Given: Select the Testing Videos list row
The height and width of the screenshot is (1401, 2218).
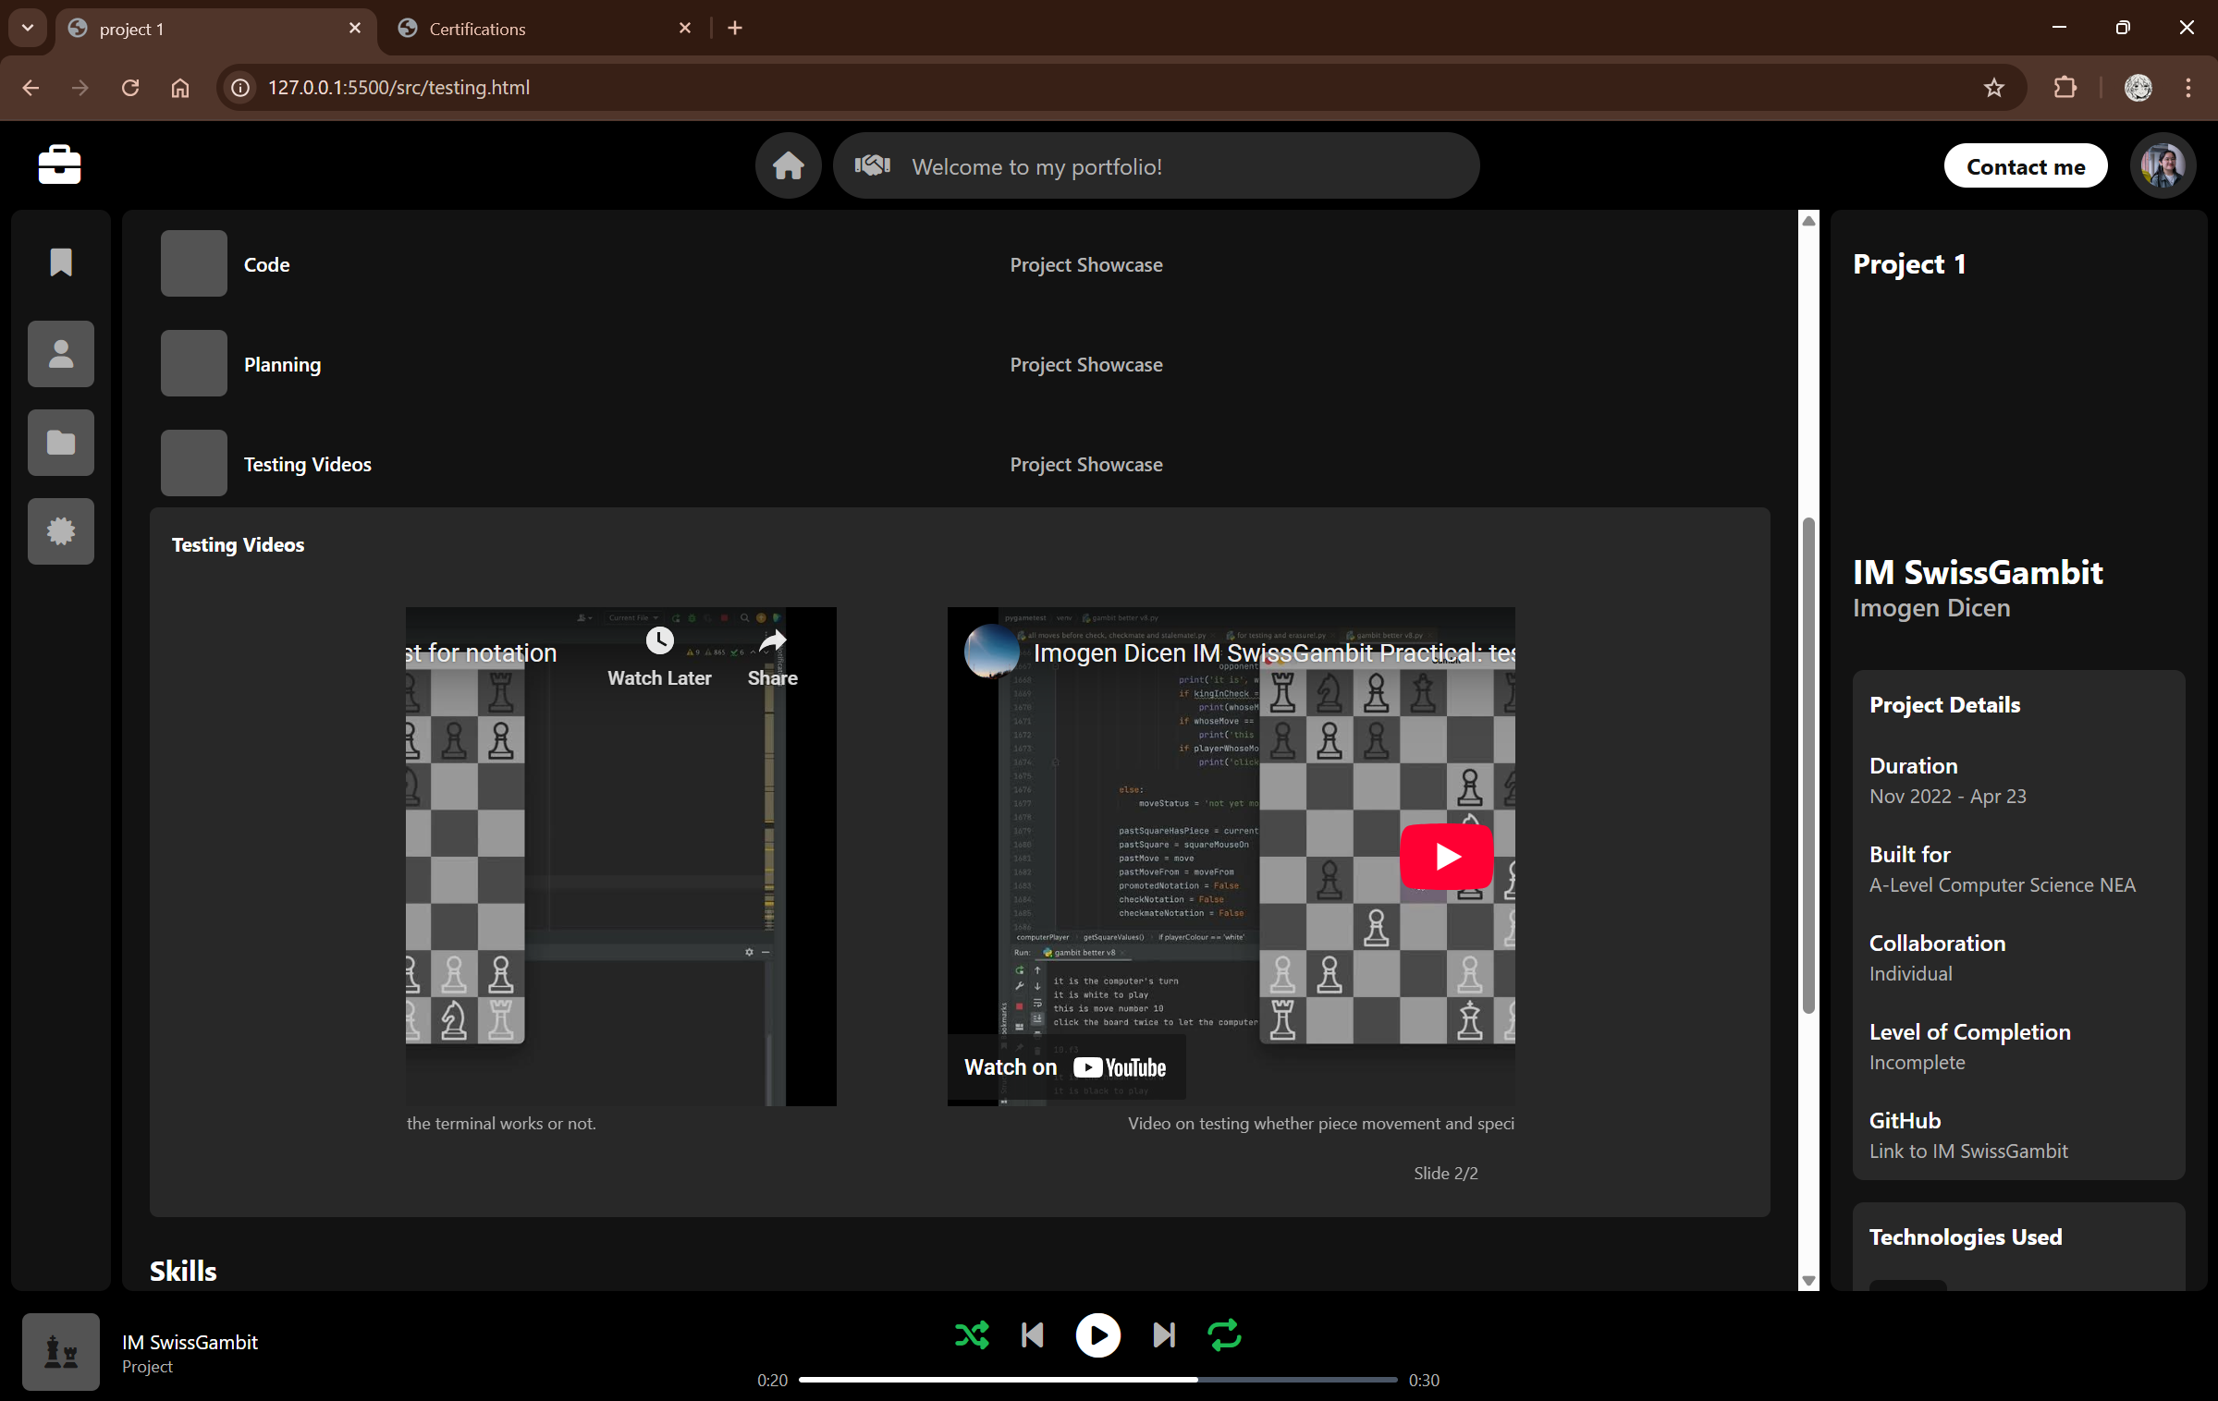Looking at the screenshot, I should 307,464.
